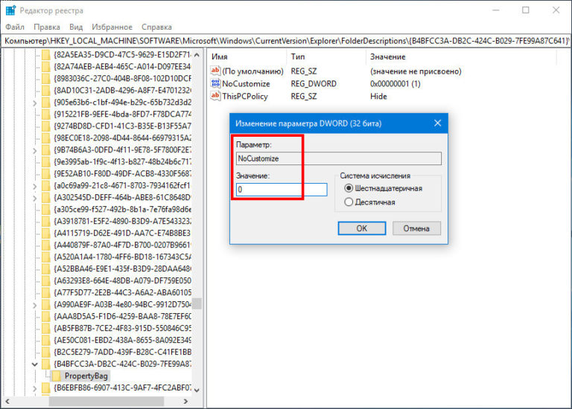Screen dimensions: 572x409
Task: Close the DWORD edit dialog with X
Action: click(x=436, y=122)
